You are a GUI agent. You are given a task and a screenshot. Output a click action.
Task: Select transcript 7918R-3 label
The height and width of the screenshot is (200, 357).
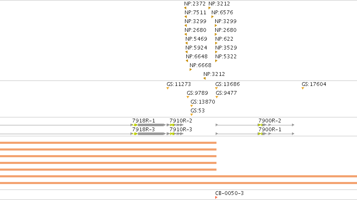coord(143,130)
